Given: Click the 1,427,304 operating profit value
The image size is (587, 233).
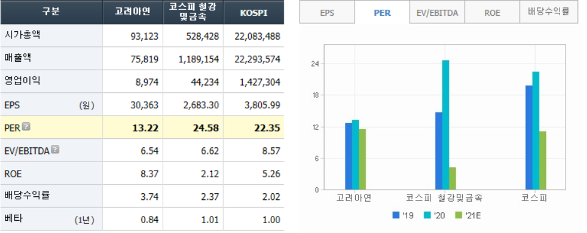Looking at the screenshot, I should (x=260, y=82).
